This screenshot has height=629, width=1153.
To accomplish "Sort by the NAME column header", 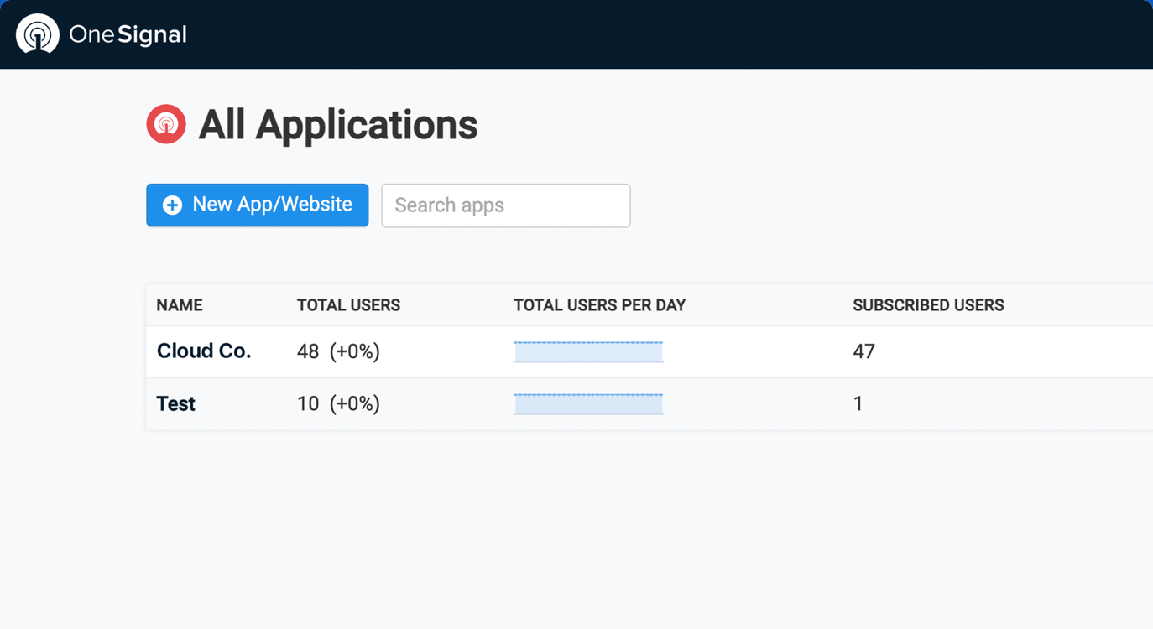I will [180, 305].
